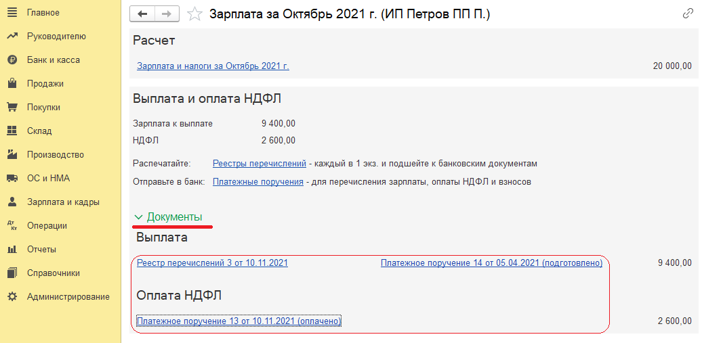Click the Руководителю chart icon
Image resolution: width=702 pixels, height=343 pixels.
[12, 37]
